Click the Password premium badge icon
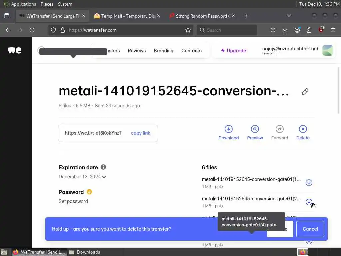 89,192
